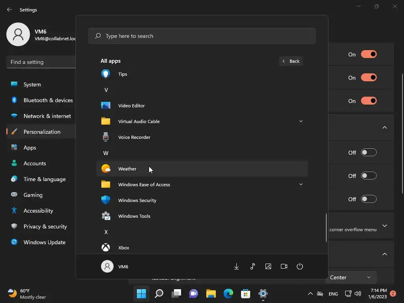Open the Weather app icon

tap(106, 169)
